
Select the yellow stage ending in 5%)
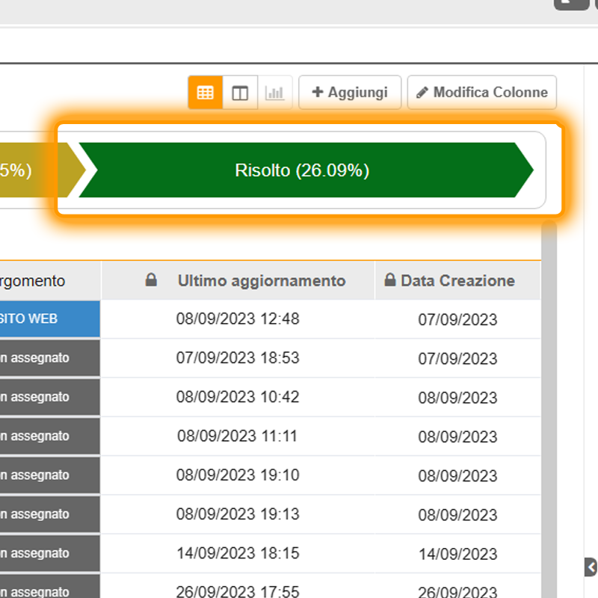42,170
